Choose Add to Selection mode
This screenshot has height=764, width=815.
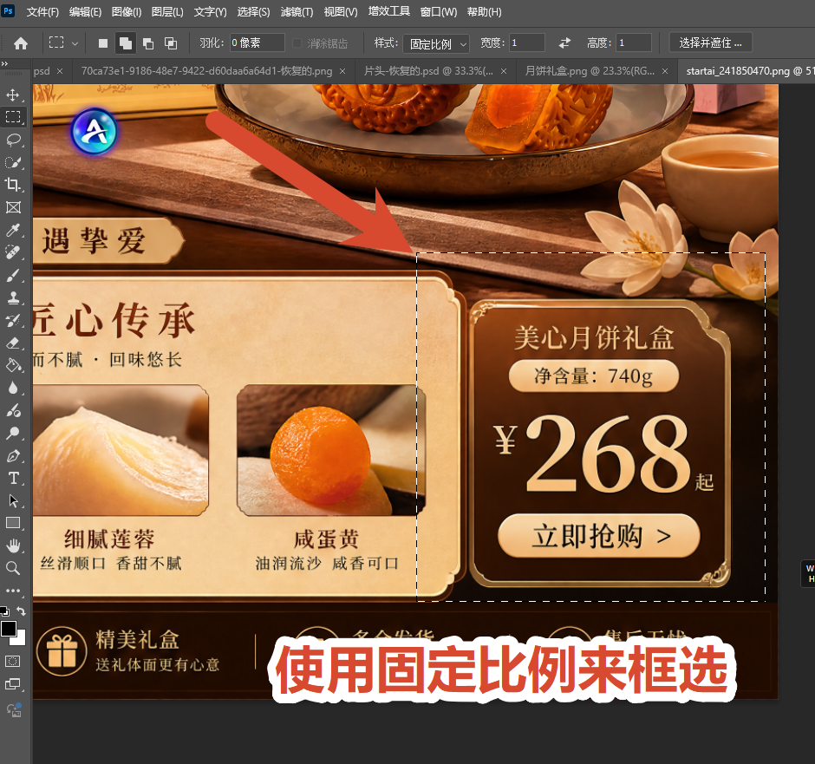(x=125, y=43)
